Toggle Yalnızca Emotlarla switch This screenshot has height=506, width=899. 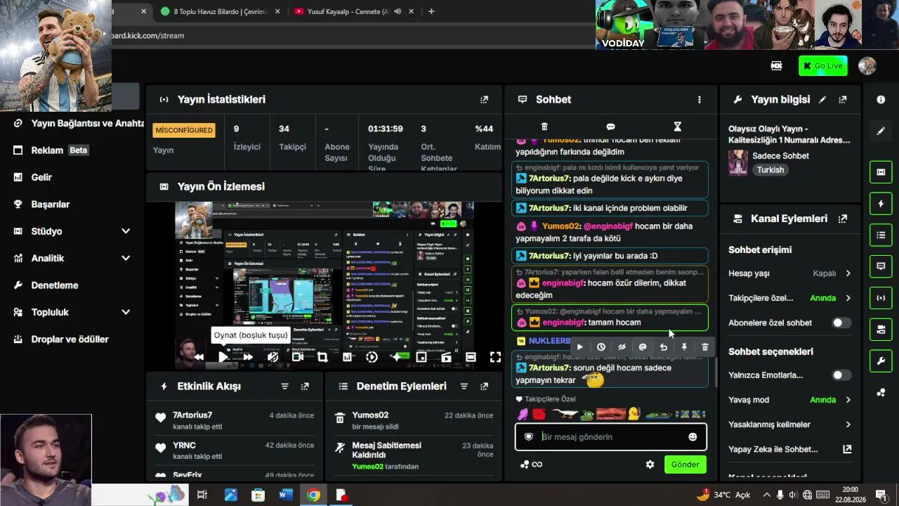841,375
